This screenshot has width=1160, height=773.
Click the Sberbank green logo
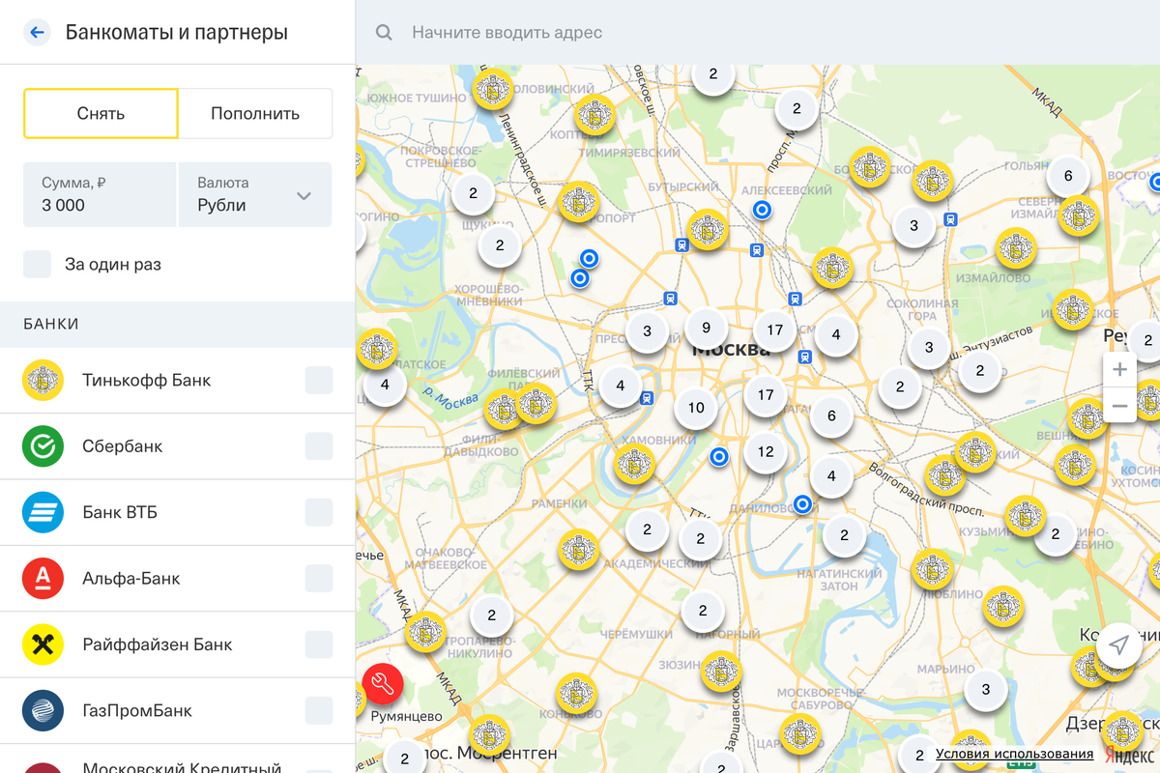click(x=43, y=446)
